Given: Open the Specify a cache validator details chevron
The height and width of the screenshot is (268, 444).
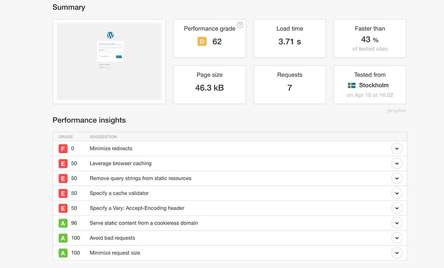Looking at the screenshot, I should [396, 193].
